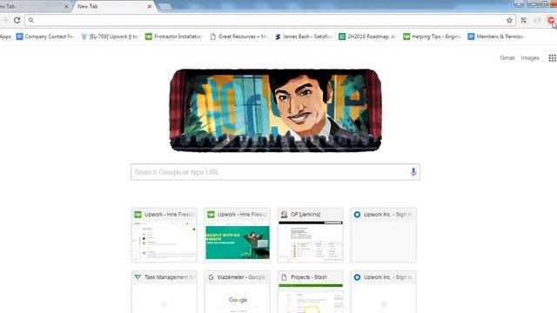Open the Task Management thumbnail

(164, 292)
